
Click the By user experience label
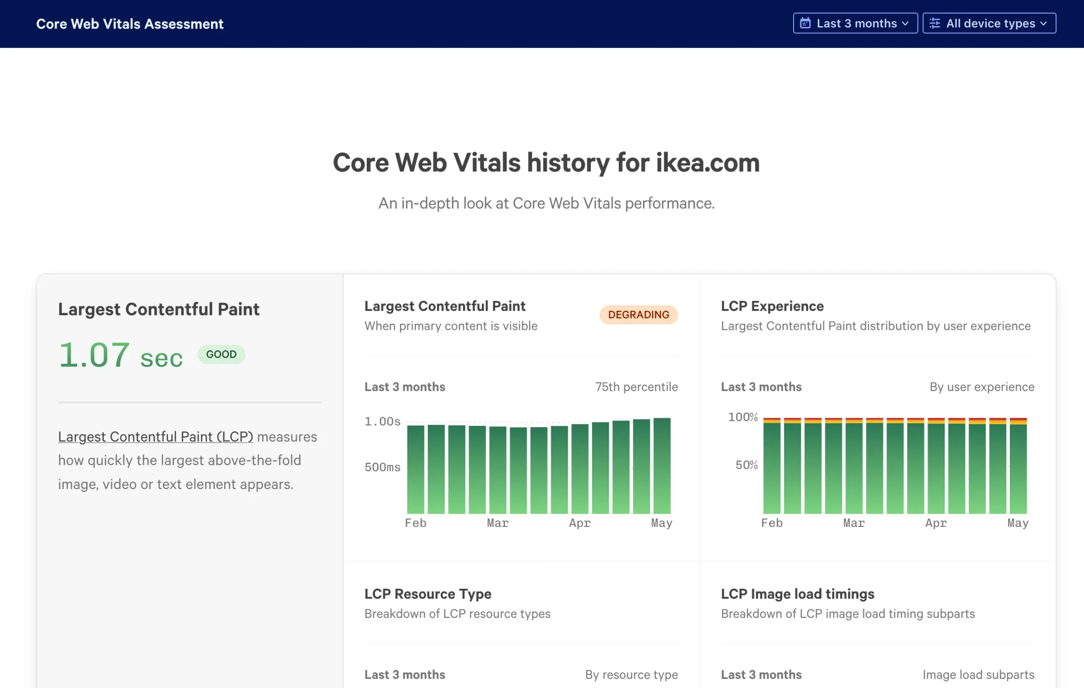982,387
